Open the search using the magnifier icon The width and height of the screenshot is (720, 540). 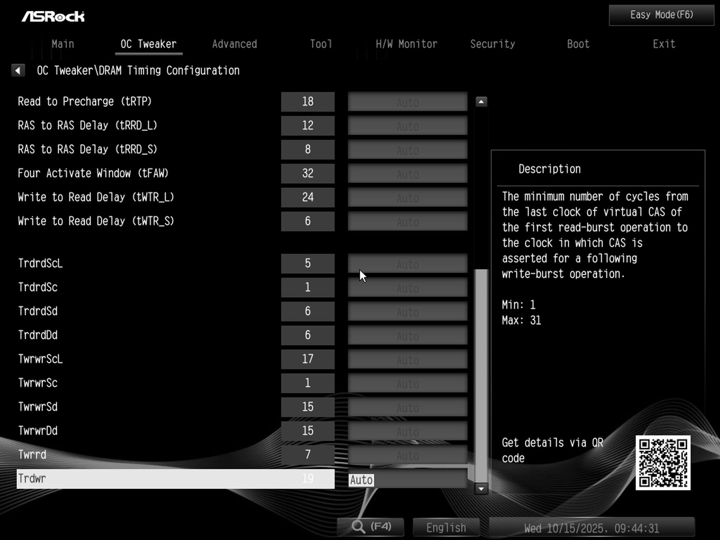[370, 526]
